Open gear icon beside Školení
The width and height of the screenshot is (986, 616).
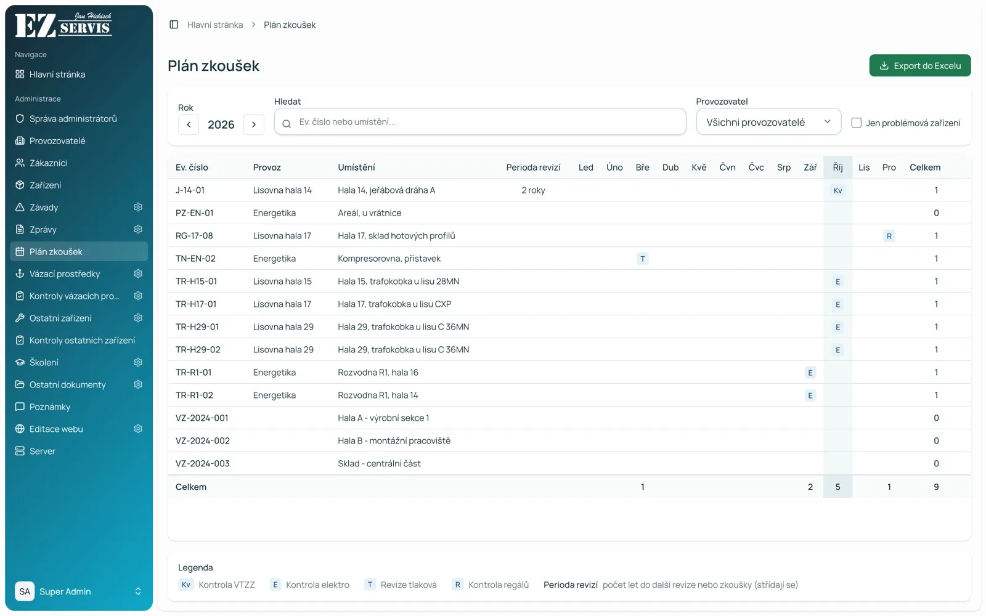pos(138,362)
